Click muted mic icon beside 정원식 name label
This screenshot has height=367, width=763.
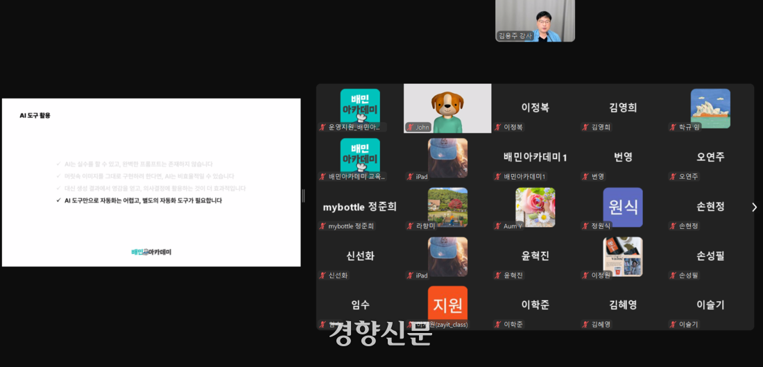click(585, 225)
